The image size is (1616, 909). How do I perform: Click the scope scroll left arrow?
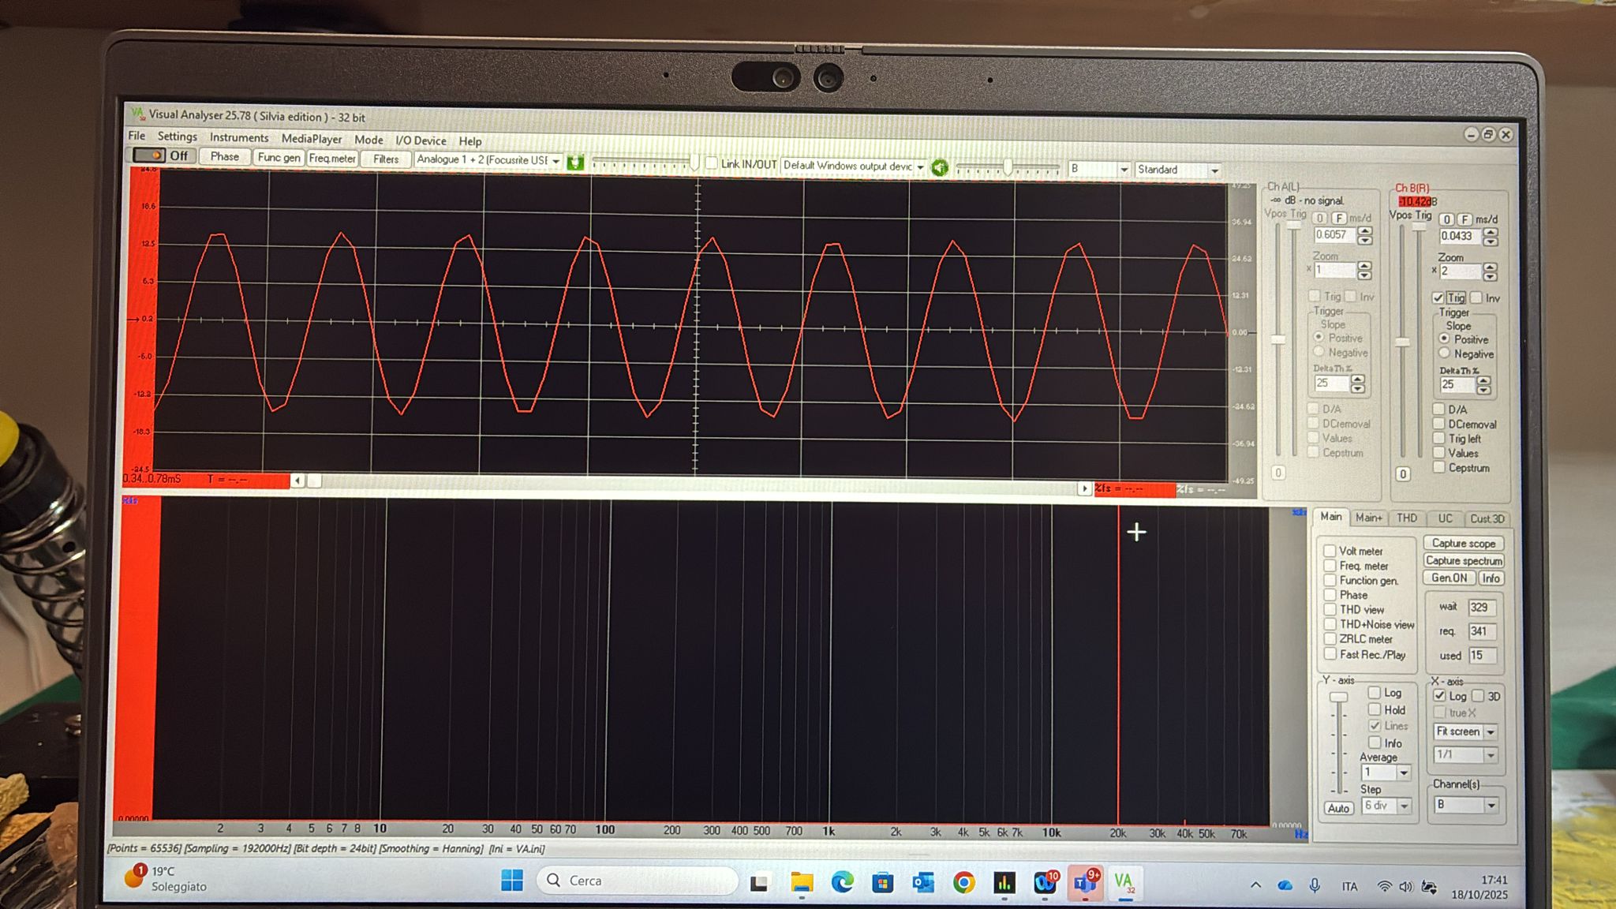297,480
